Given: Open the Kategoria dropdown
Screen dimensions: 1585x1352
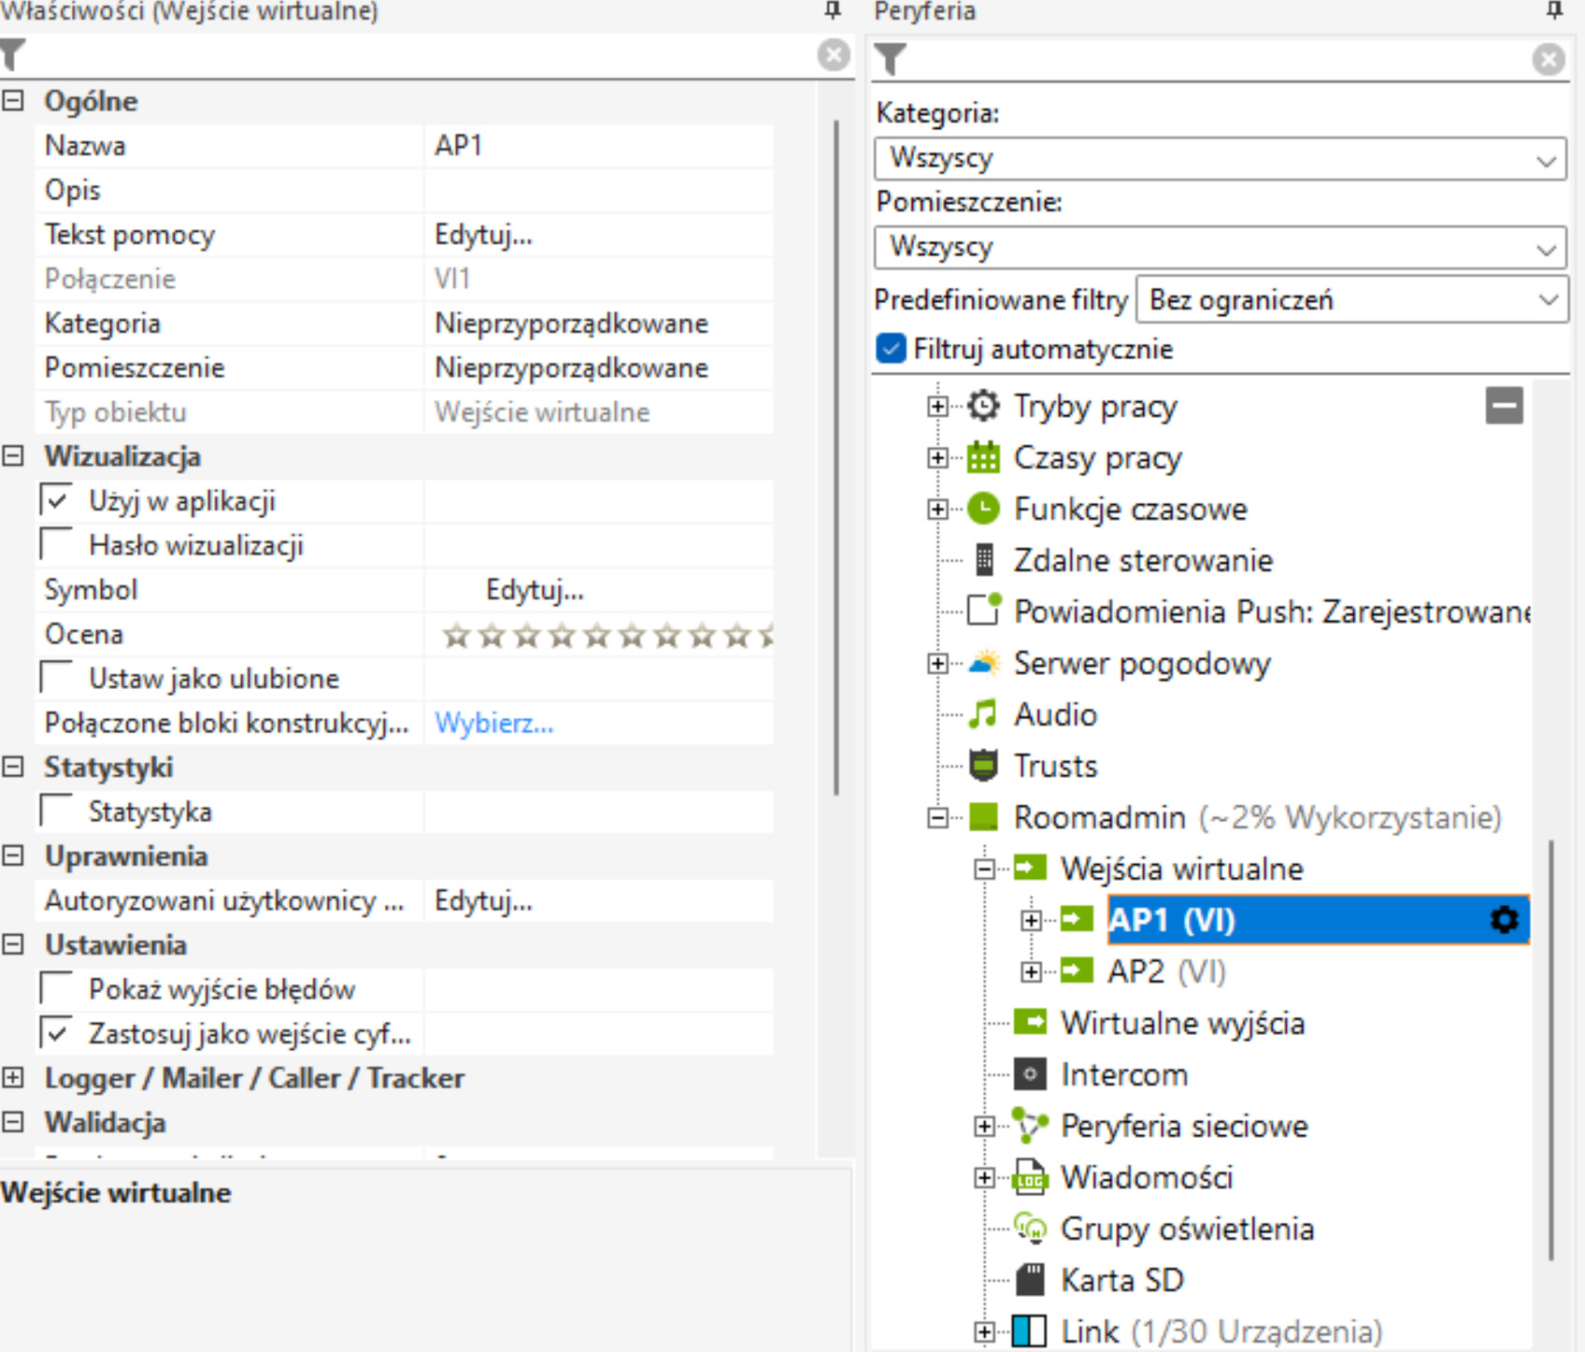Looking at the screenshot, I should click(x=1220, y=159).
